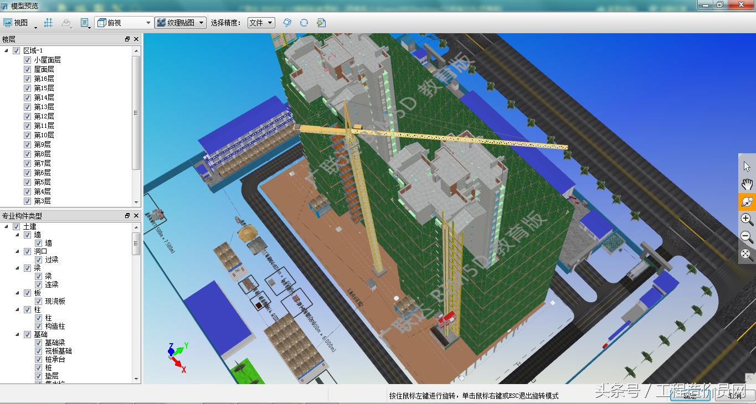756x404 pixels.
Task: Collapse the 基础 group arrow
Action: 18,334
